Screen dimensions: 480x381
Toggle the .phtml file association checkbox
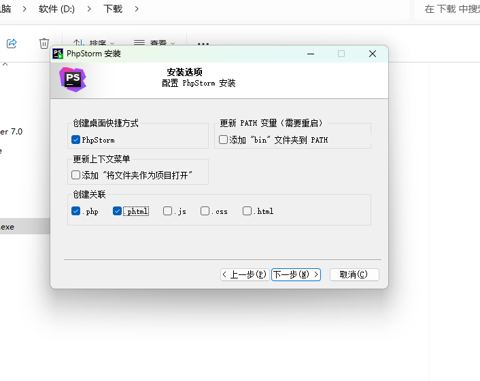117,211
